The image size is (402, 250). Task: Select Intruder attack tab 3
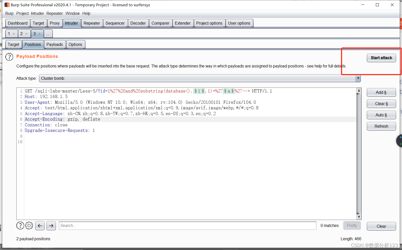tap(35, 34)
